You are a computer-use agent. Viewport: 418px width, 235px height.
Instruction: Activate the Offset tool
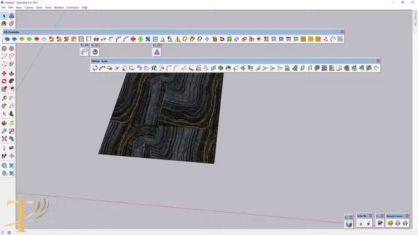(x=12, y=89)
